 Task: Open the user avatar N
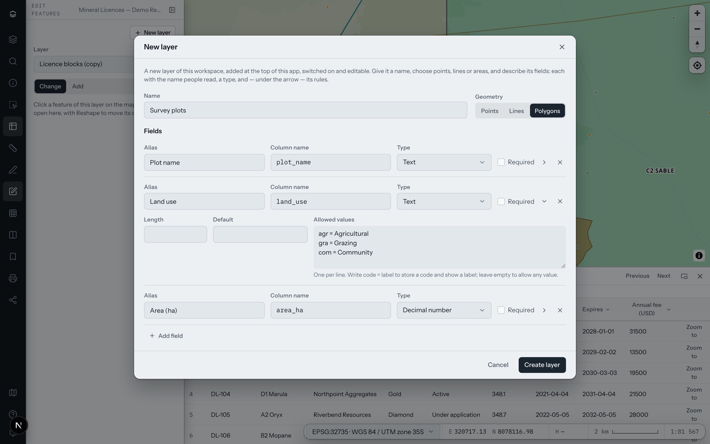[x=18, y=425]
